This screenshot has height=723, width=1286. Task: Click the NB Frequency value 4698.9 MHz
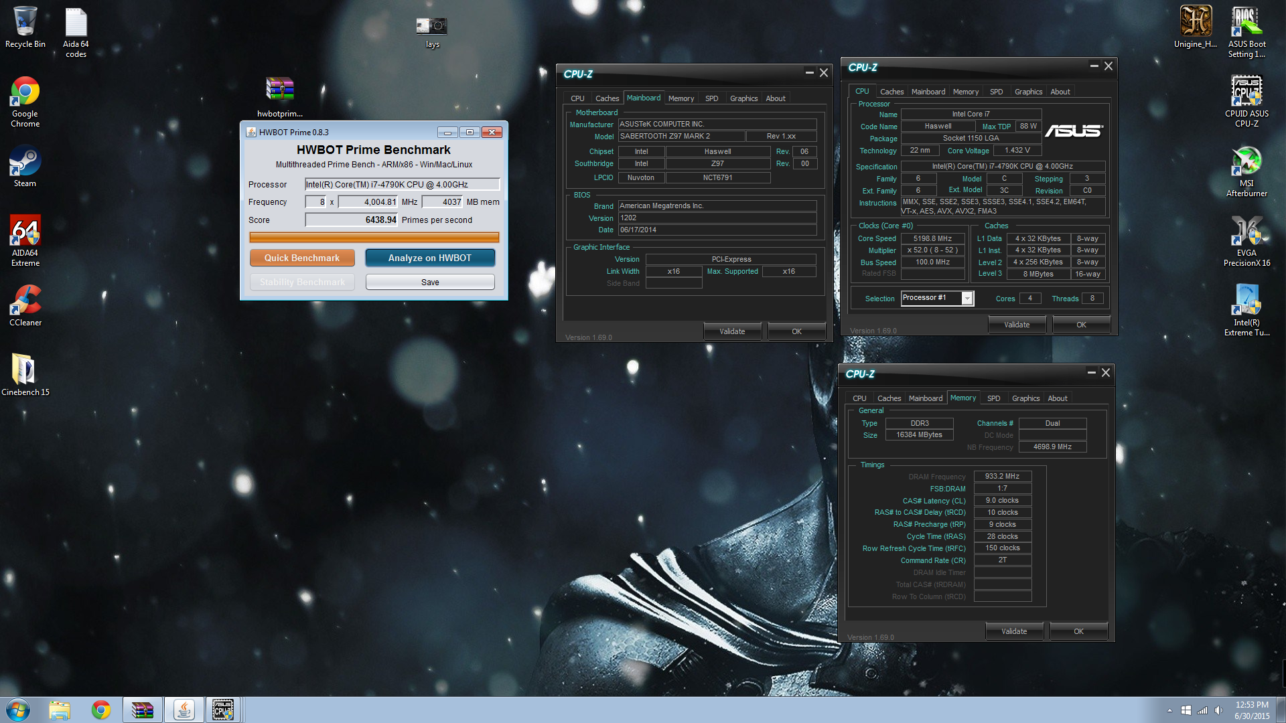1052,447
